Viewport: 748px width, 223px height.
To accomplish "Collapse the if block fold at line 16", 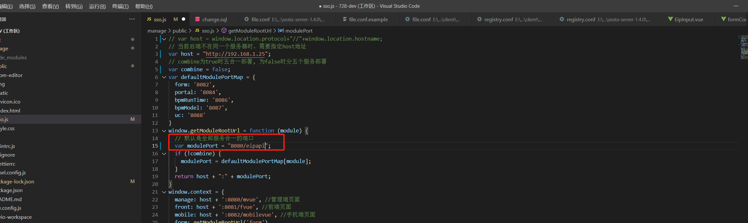I will 164,154.
